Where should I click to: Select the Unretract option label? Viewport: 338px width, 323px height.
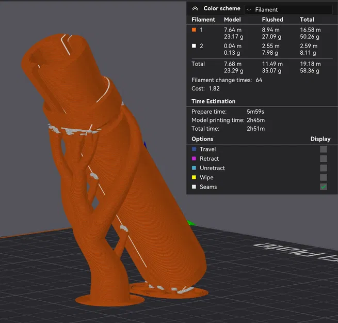click(212, 168)
